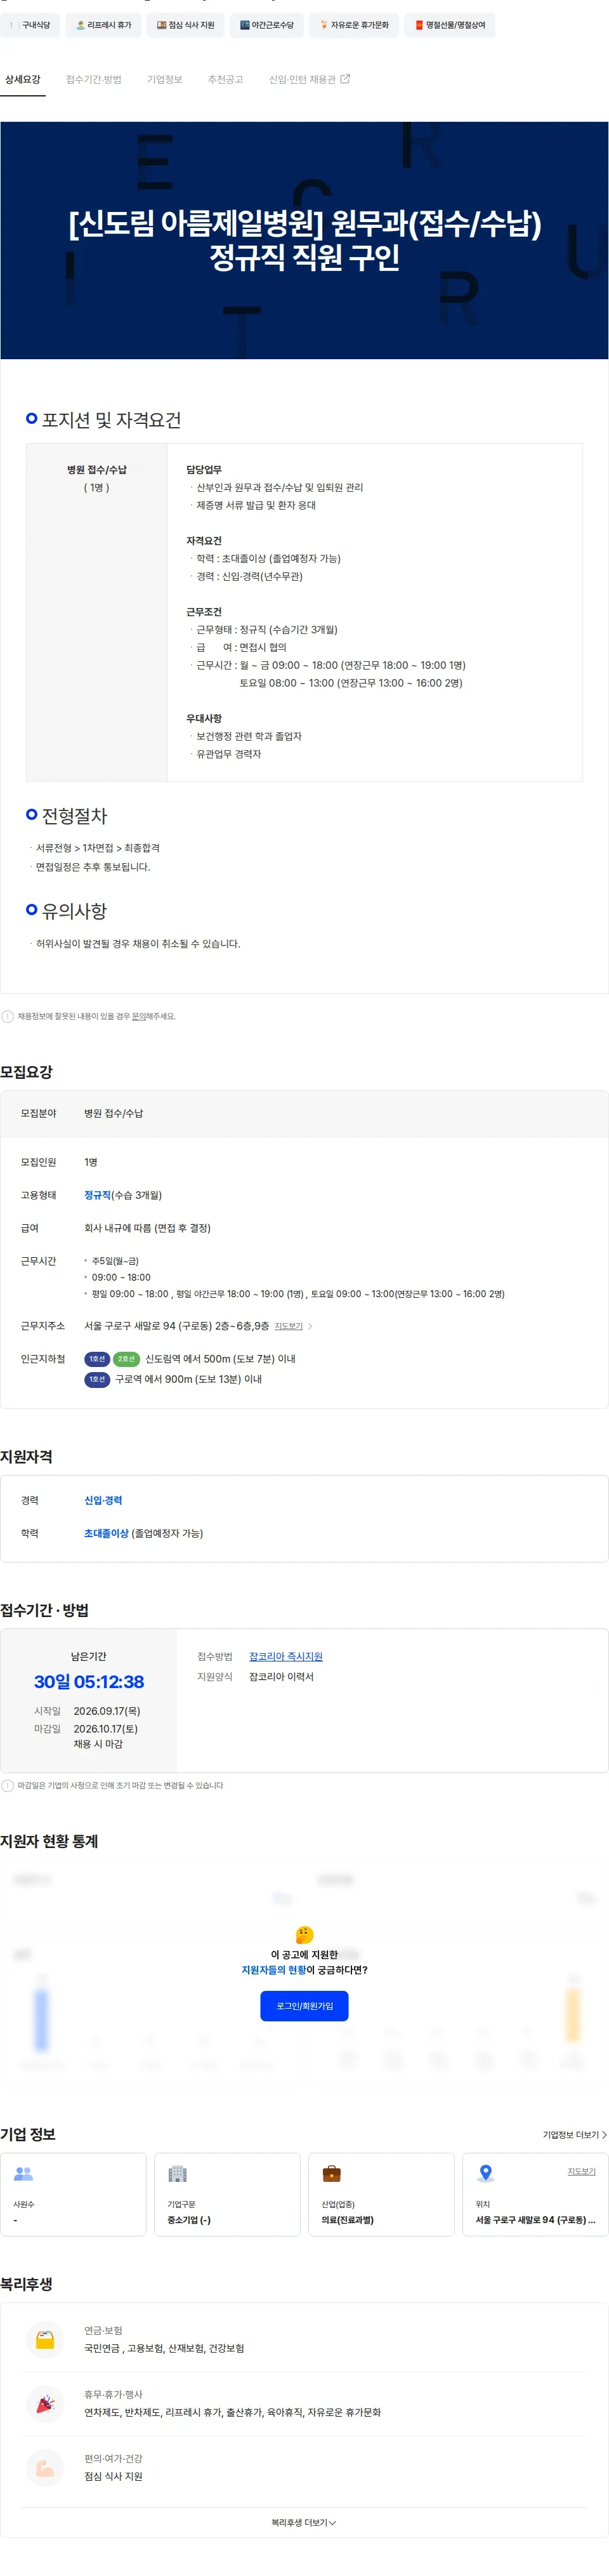609x2576 pixels.
Task: Switch to the 상세요강 tab
Action: click(x=23, y=79)
